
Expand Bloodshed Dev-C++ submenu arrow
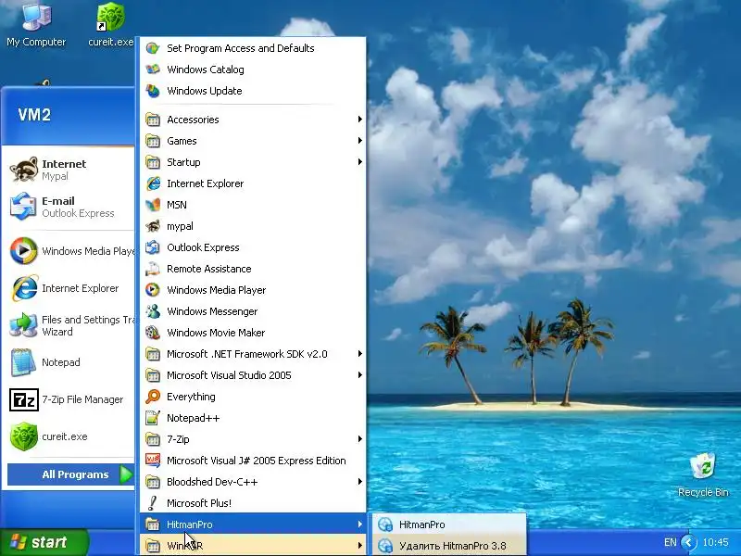point(360,482)
